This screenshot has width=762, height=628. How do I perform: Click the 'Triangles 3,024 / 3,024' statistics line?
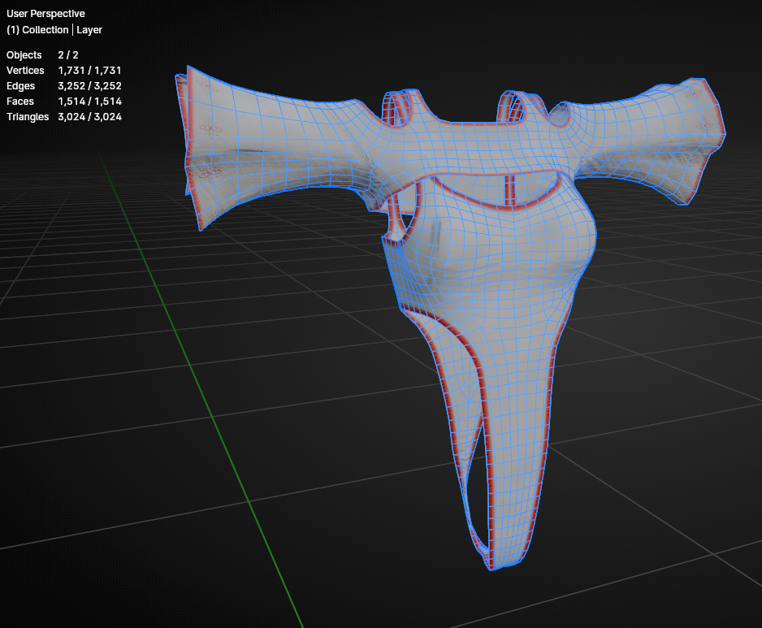pos(63,117)
